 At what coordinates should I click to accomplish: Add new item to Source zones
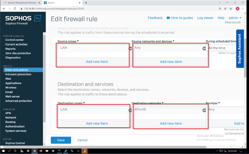[x=97, y=61]
